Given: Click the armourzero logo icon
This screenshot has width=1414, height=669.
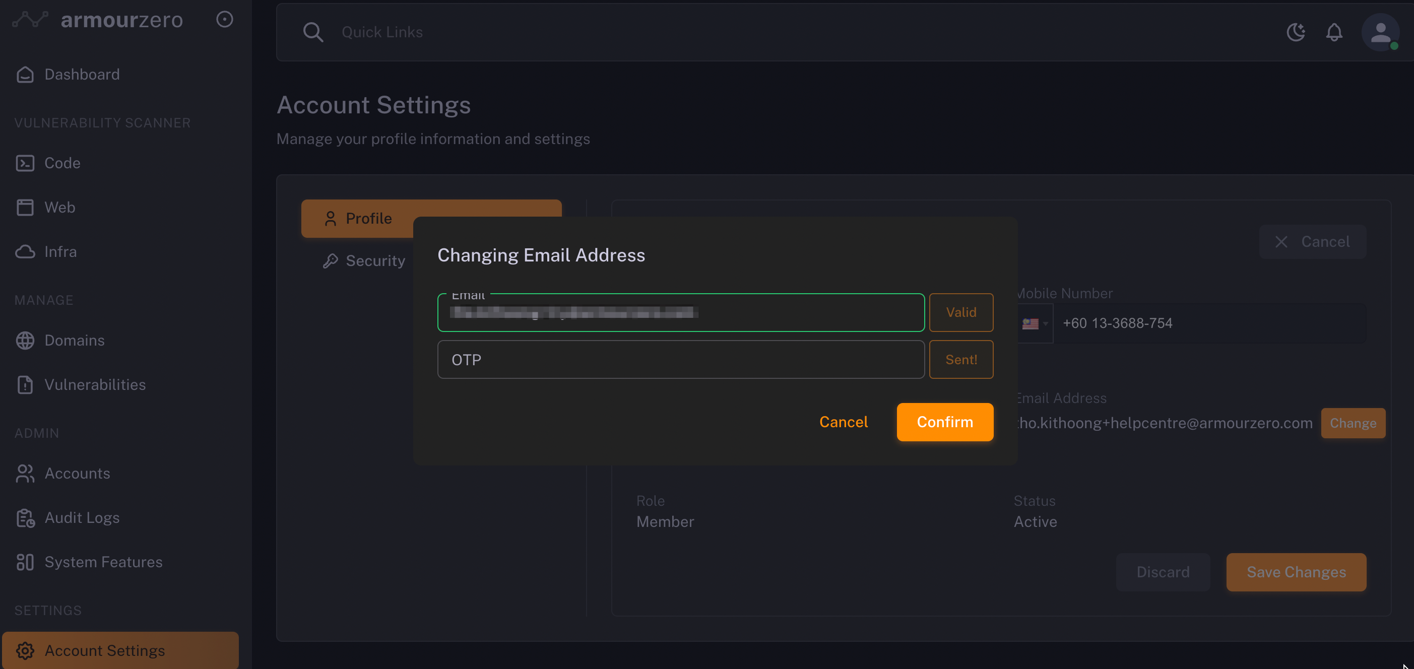Looking at the screenshot, I should pyautogui.click(x=30, y=20).
